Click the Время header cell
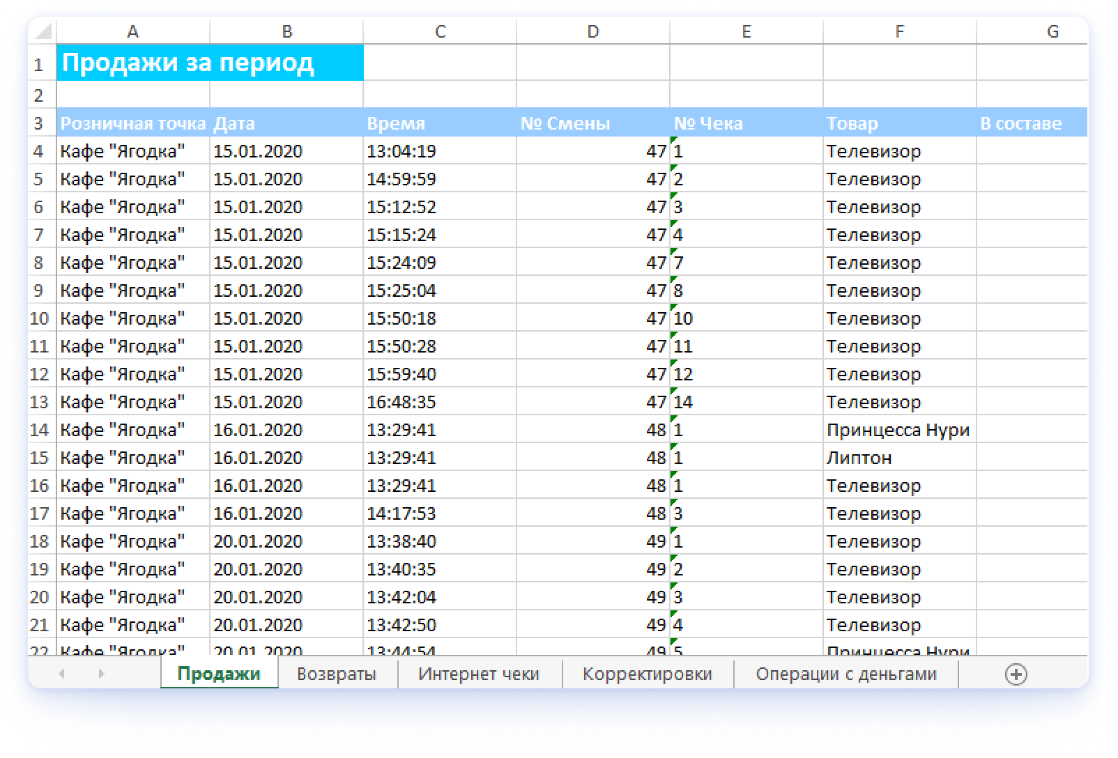Screen dimensions: 1118x758 coord(440,123)
